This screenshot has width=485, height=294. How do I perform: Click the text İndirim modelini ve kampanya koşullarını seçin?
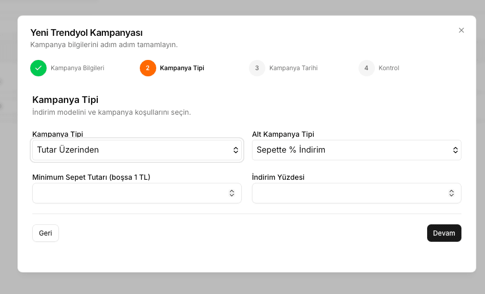pyautogui.click(x=112, y=112)
